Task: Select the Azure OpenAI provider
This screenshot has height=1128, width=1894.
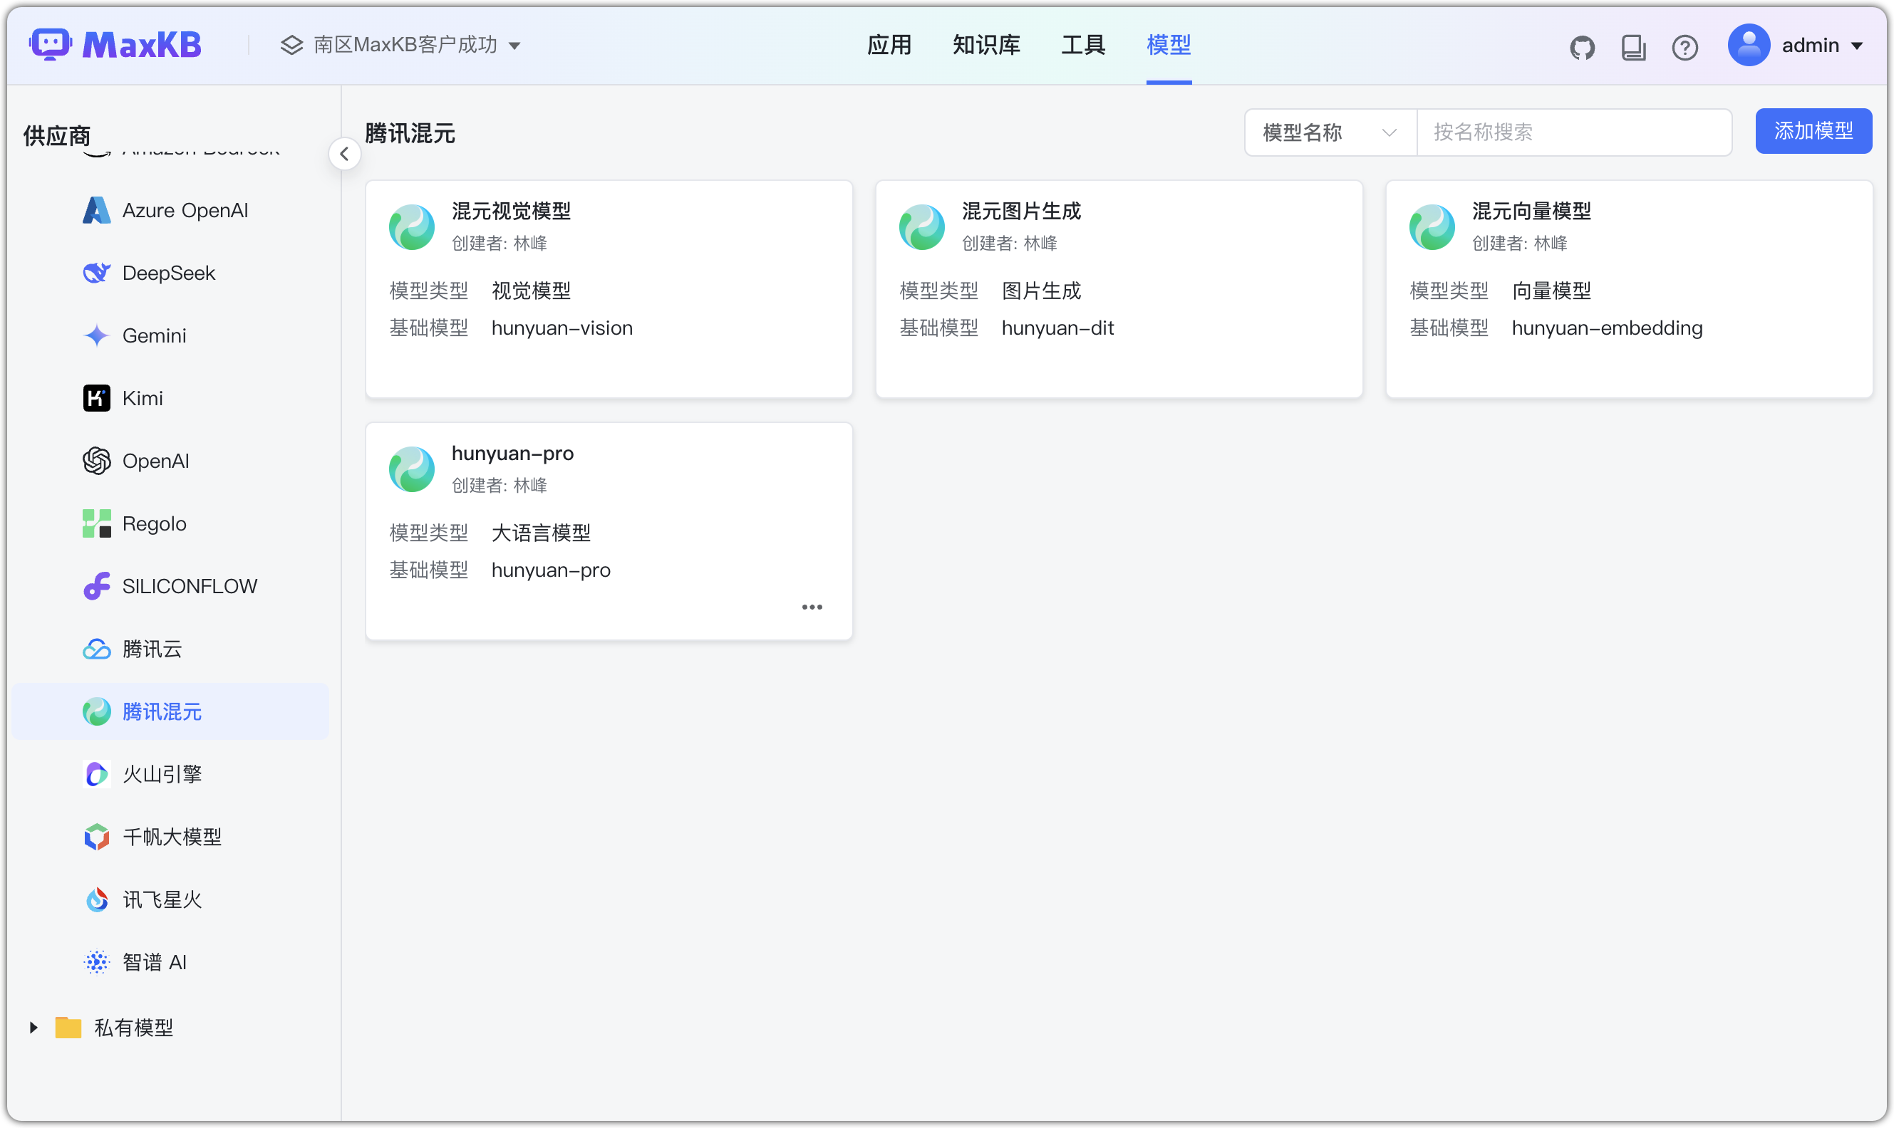Action: 170,211
